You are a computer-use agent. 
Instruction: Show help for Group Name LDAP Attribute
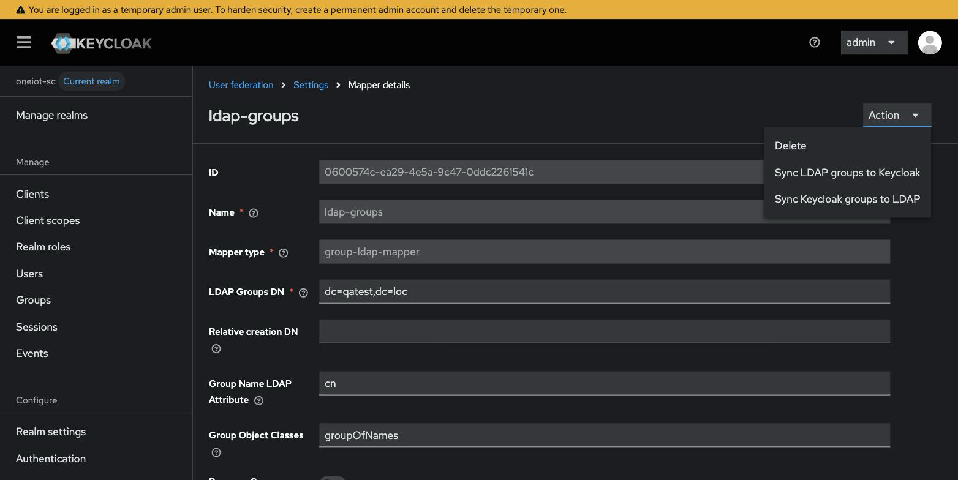coord(259,400)
